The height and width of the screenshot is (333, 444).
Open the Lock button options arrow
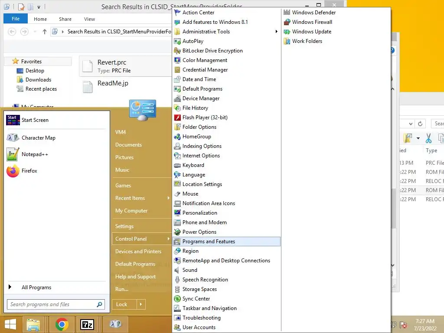click(141, 304)
